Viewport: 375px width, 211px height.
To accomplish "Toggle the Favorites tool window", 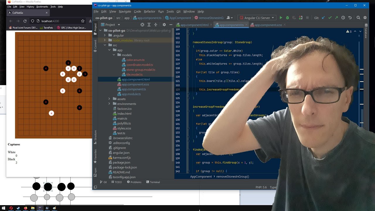I will [95, 156].
